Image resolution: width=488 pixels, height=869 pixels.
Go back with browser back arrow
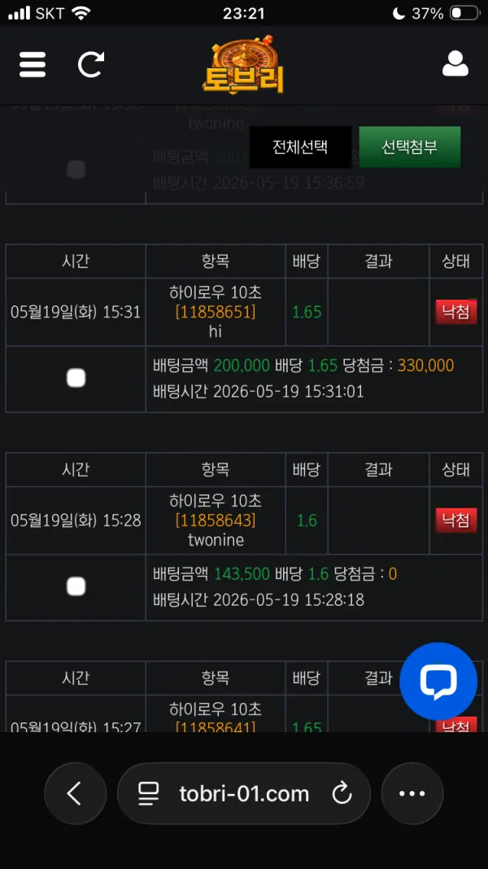pyautogui.click(x=75, y=793)
